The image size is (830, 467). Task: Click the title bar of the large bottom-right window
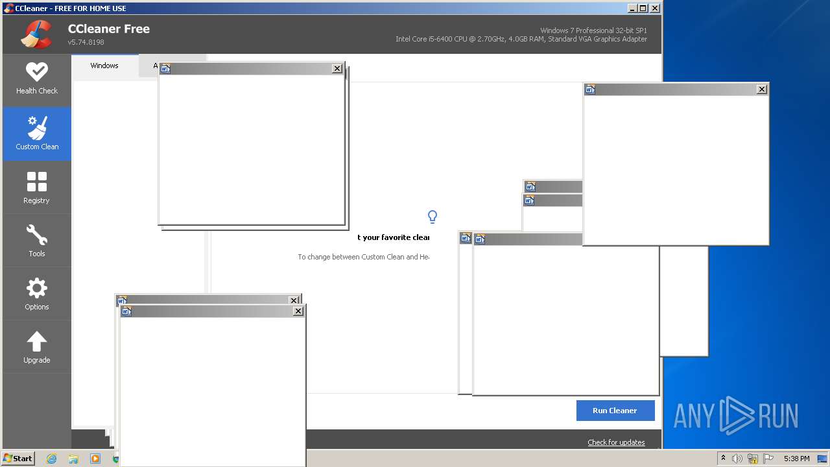pos(528,239)
